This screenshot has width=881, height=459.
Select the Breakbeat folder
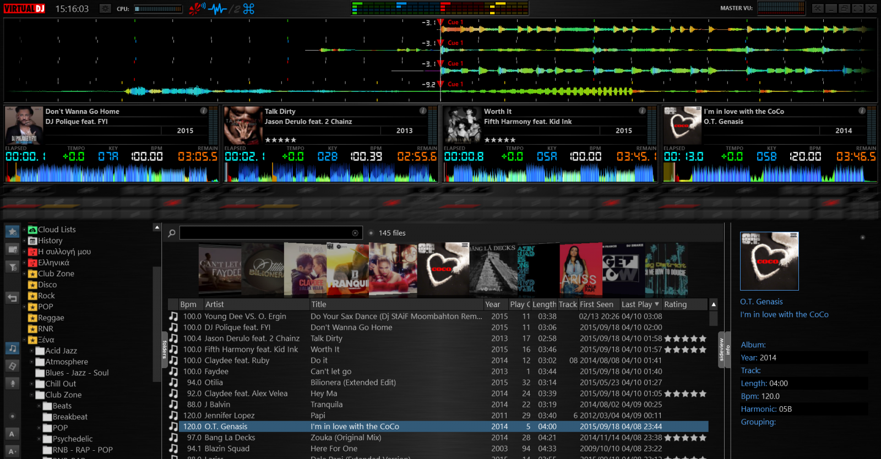[70, 417]
